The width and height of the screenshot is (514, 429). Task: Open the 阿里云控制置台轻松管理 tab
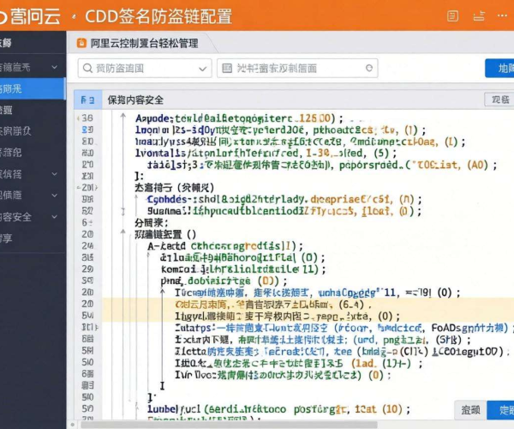click(144, 43)
